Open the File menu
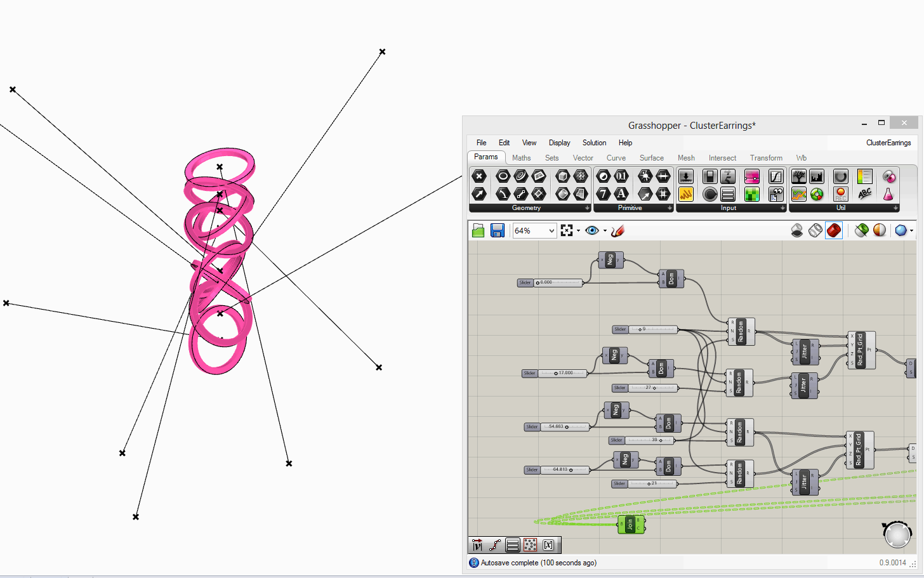Screen dimensions: 924x578 [482, 143]
